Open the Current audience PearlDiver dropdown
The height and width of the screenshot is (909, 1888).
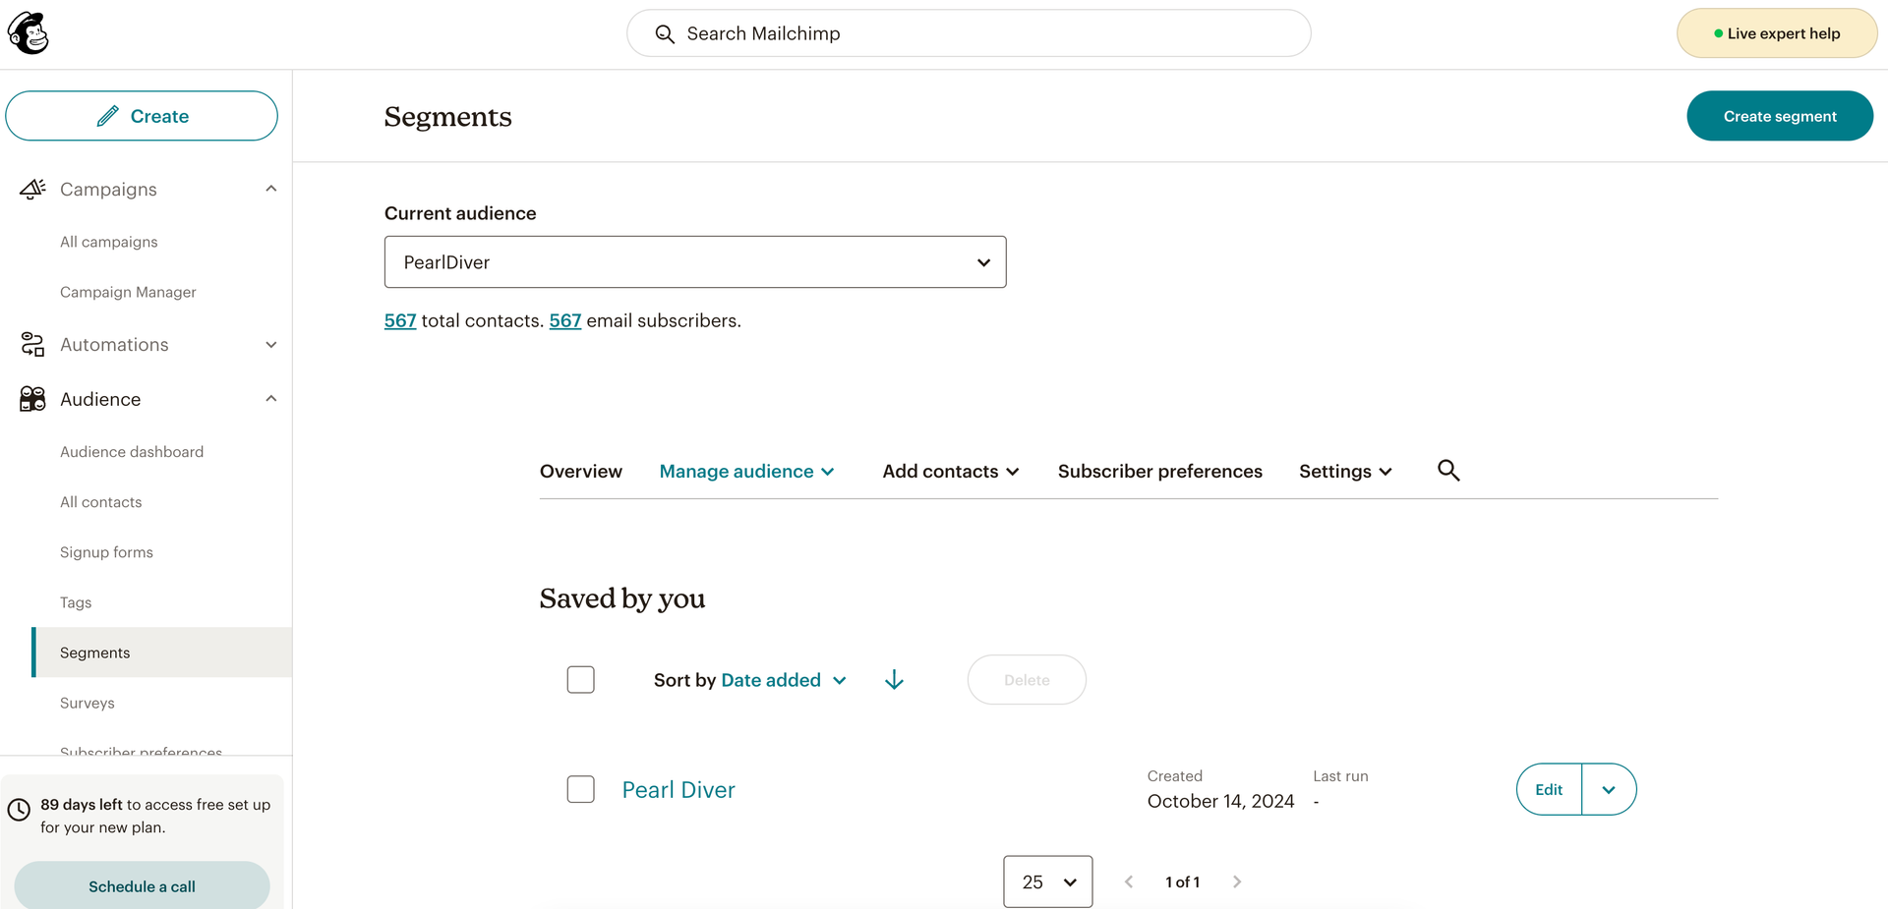(x=694, y=262)
